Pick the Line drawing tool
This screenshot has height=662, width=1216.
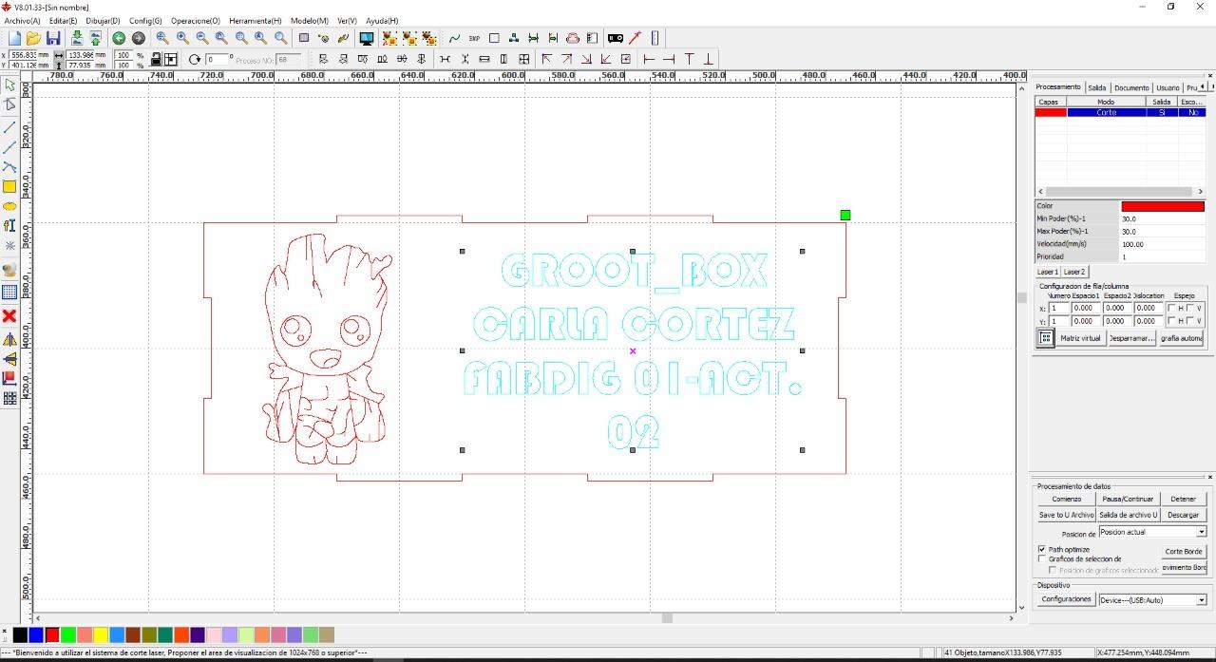(x=9, y=126)
